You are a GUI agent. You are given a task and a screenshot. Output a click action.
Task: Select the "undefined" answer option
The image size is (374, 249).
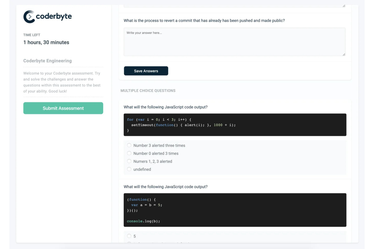[129, 169]
